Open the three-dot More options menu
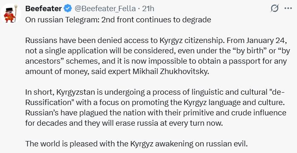 (x=288, y=8)
